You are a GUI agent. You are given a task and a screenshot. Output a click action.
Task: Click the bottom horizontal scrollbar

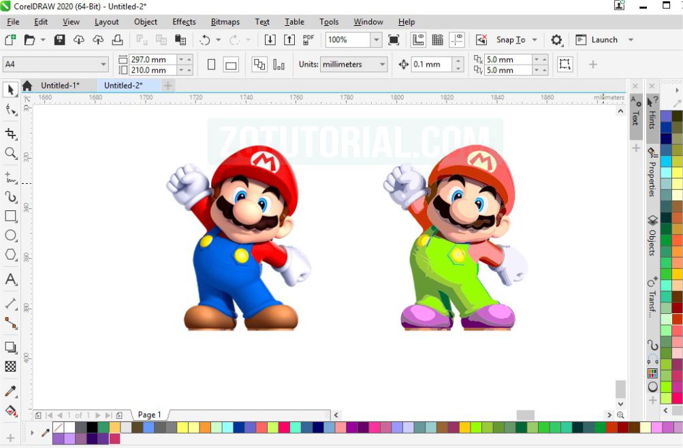(x=524, y=413)
